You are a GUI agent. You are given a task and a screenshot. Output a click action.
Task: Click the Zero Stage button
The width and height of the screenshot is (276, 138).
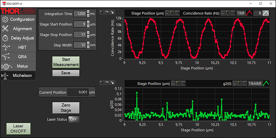coord(66,108)
